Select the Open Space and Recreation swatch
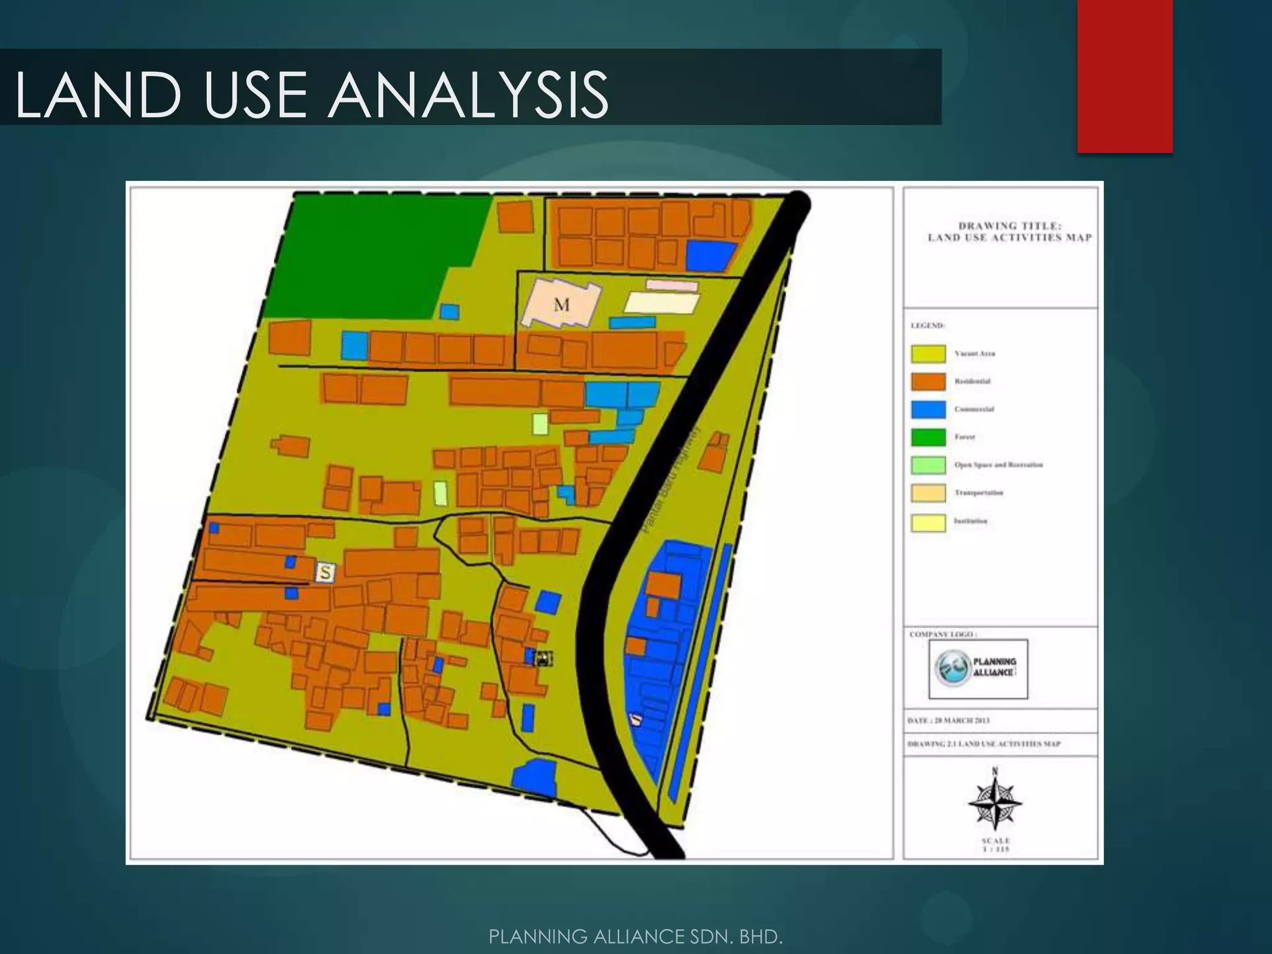The width and height of the screenshot is (1272, 954). pos(929,465)
